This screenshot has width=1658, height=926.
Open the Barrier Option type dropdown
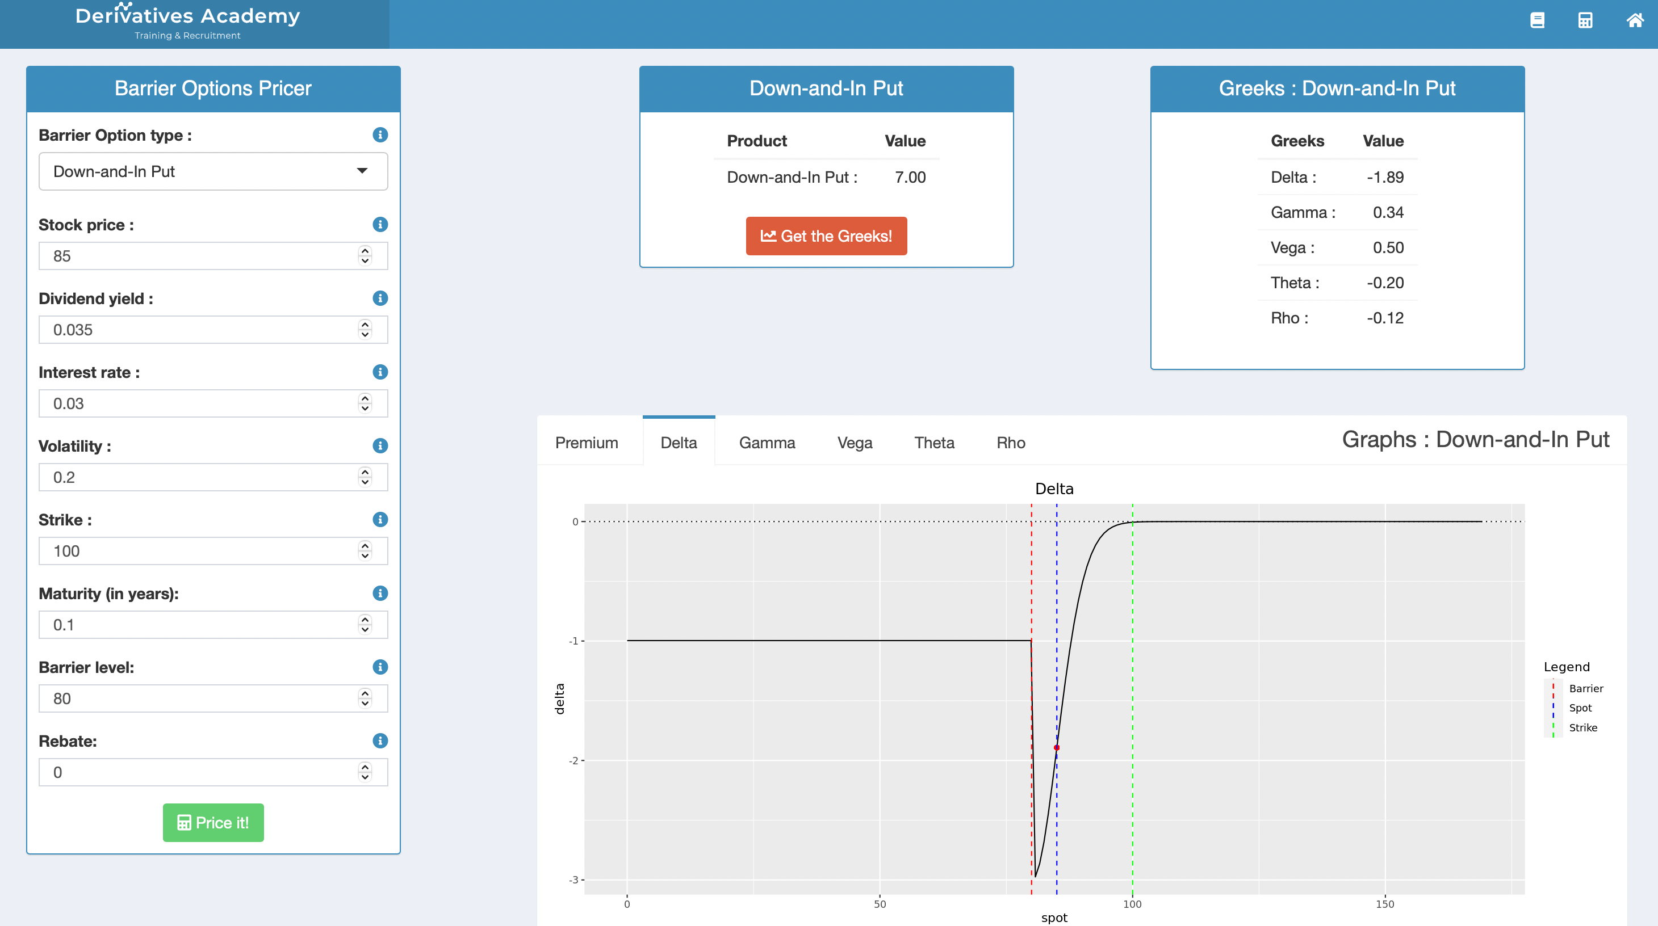tap(213, 172)
